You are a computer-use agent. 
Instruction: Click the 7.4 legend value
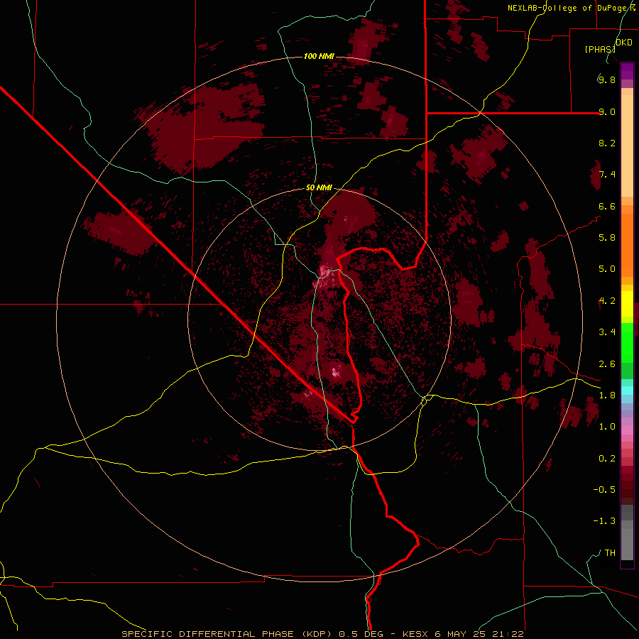tap(607, 175)
